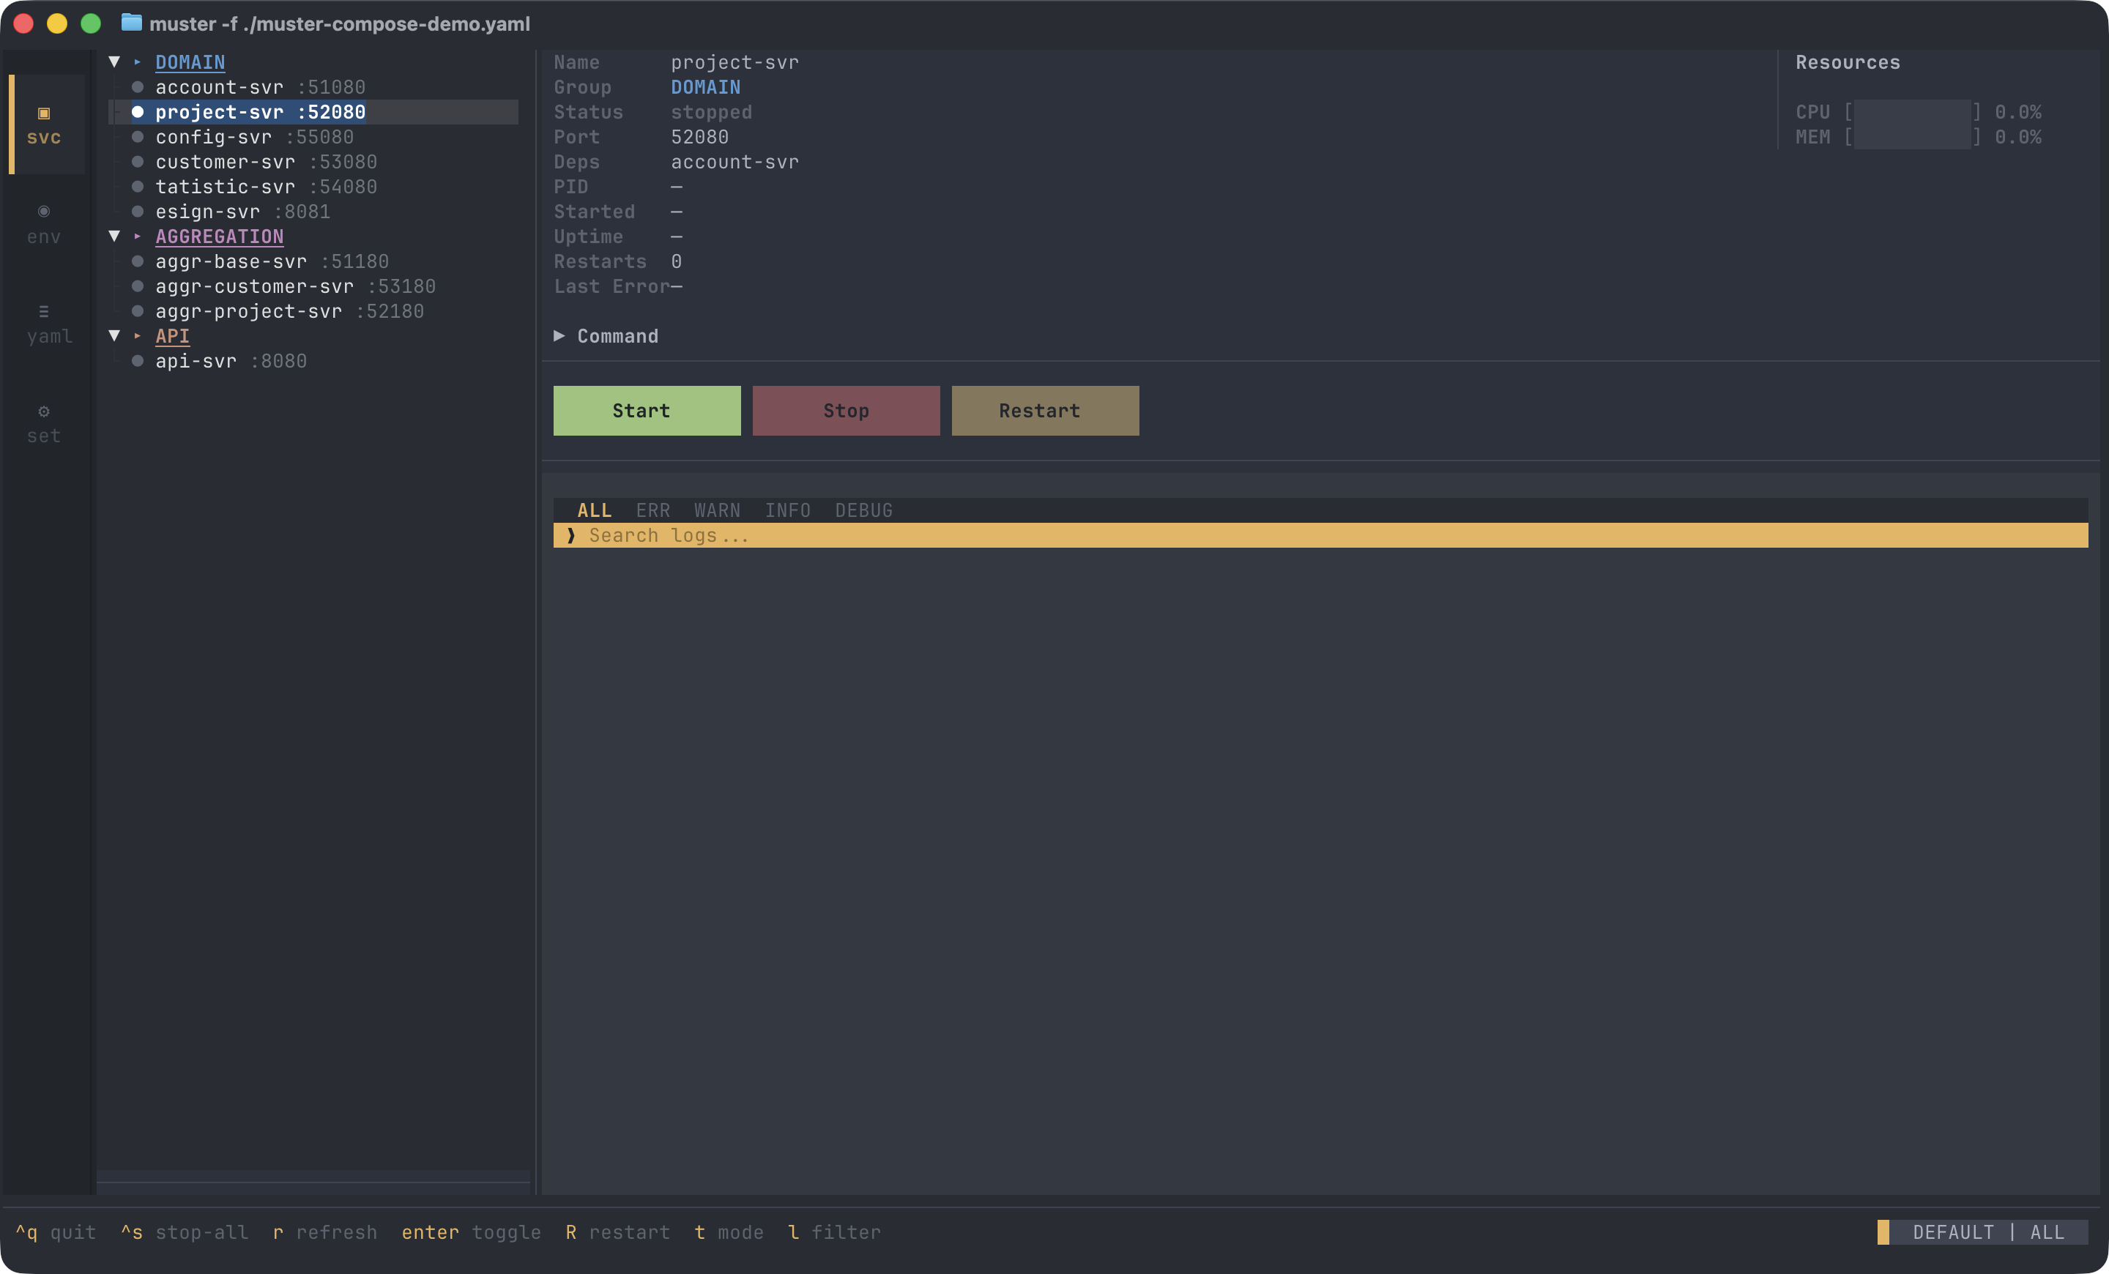The image size is (2109, 1274).
Task: Click the status dot for account-svr
Action: [x=137, y=87]
